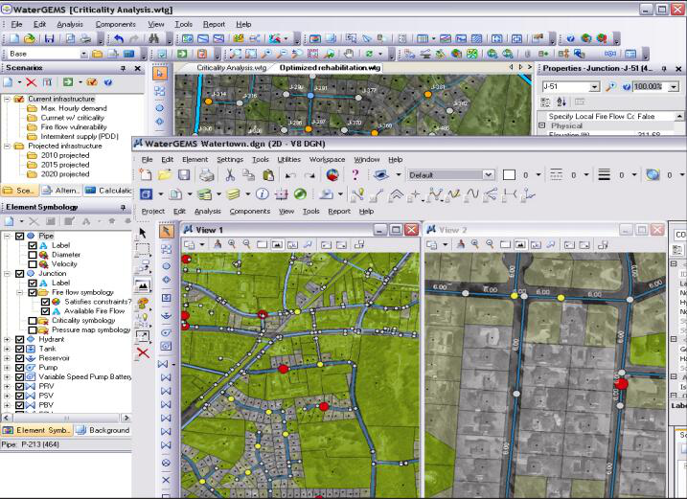The image size is (687, 499).
Task: Toggle the Hydrant checkbox
Action: (x=19, y=339)
